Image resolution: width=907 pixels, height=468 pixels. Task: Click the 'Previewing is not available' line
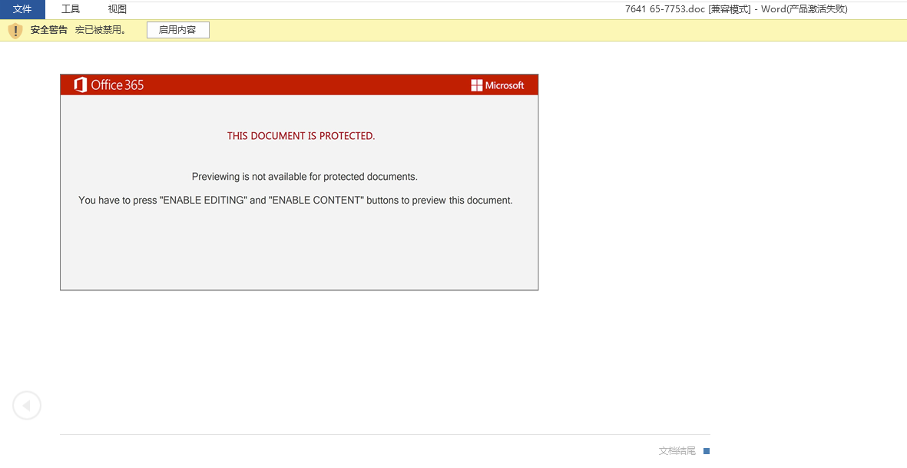(304, 177)
